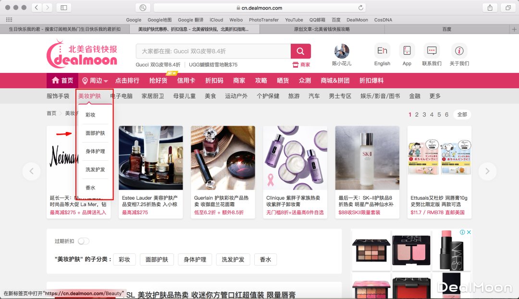Screen dimensions: 519x299
Task: Click the 身体护理 subcategory button
Action: click(x=195, y=260)
